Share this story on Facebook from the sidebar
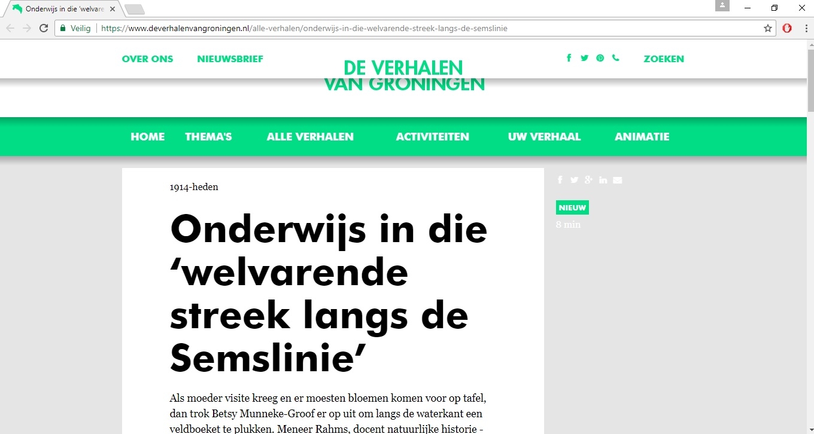814x434 pixels. click(x=560, y=180)
